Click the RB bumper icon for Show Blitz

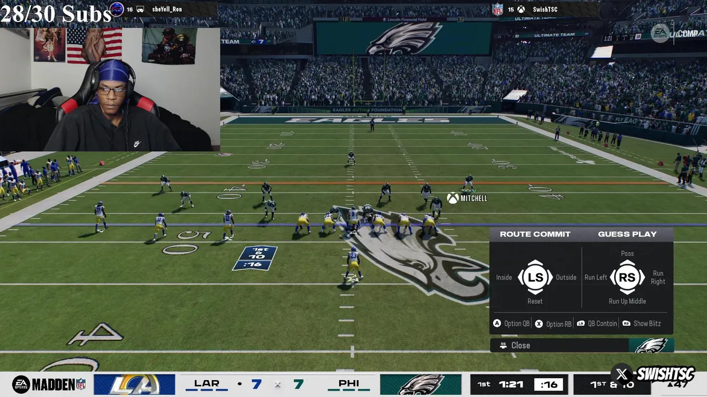click(x=626, y=324)
